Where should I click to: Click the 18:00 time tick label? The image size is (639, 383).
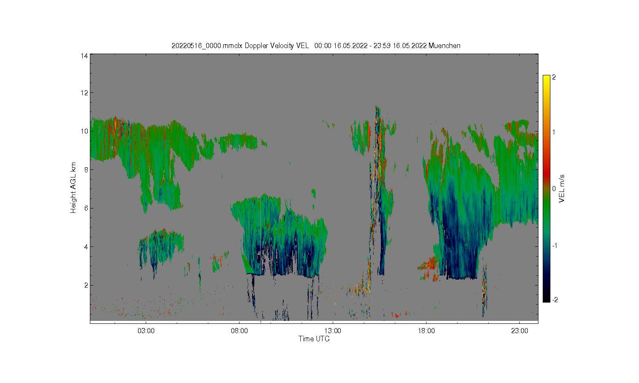426,330
